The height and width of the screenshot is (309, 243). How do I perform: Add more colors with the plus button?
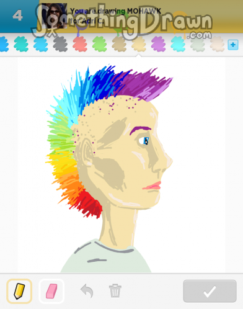click(x=233, y=45)
